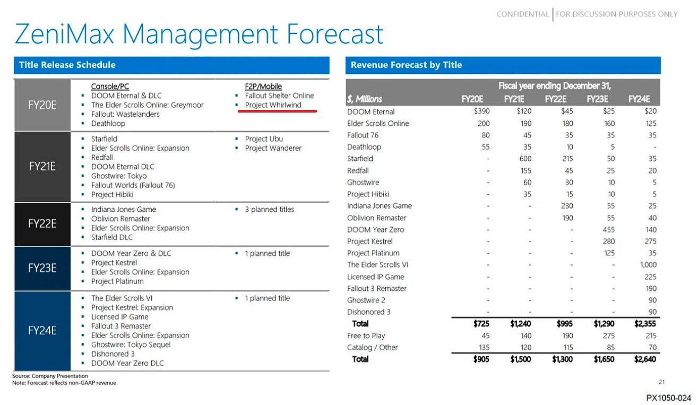Click the ZeniMax Management Forecast slide title
The width and height of the screenshot is (698, 405).
coord(199,33)
